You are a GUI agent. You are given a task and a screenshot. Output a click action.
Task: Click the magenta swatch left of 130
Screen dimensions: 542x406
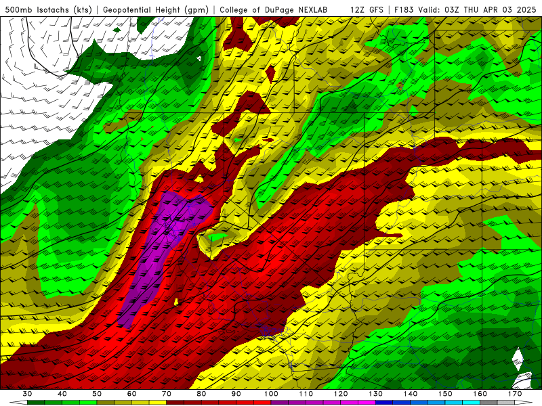(x=367, y=403)
